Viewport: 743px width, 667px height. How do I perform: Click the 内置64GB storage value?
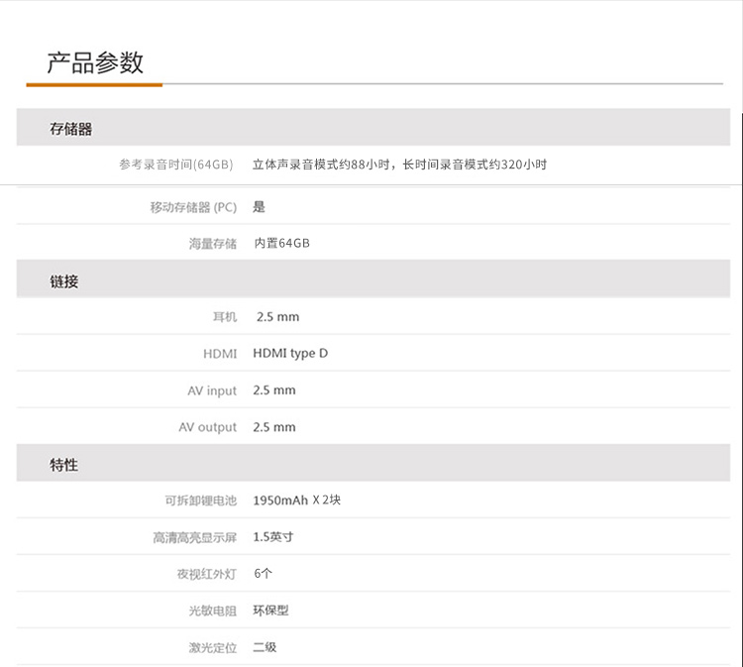tap(281, 243)
